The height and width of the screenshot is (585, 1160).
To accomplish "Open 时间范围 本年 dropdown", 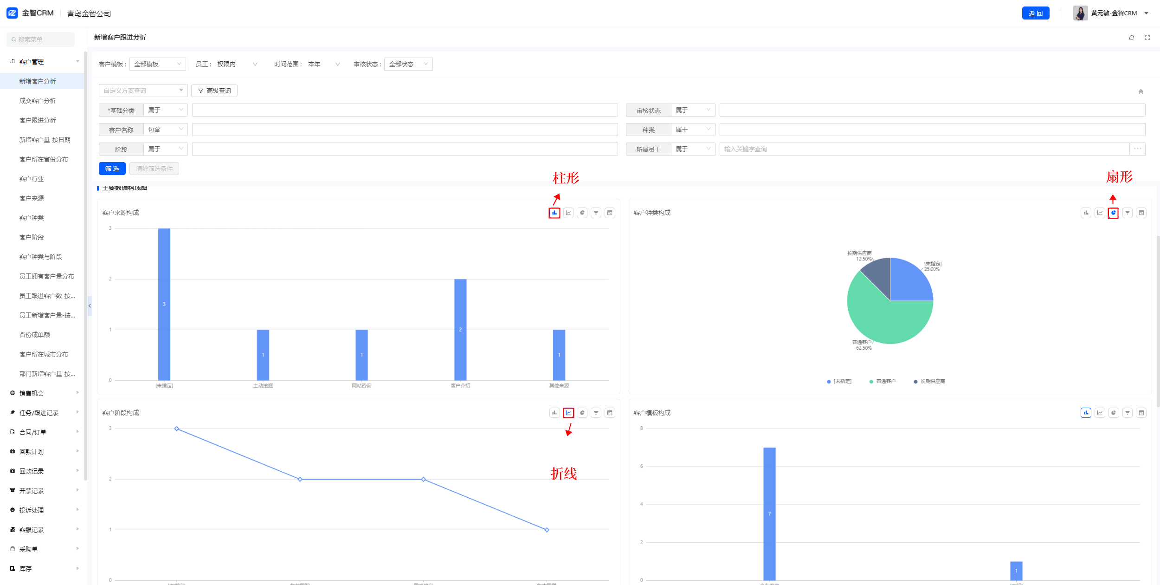I will click(x=323, y=64).
